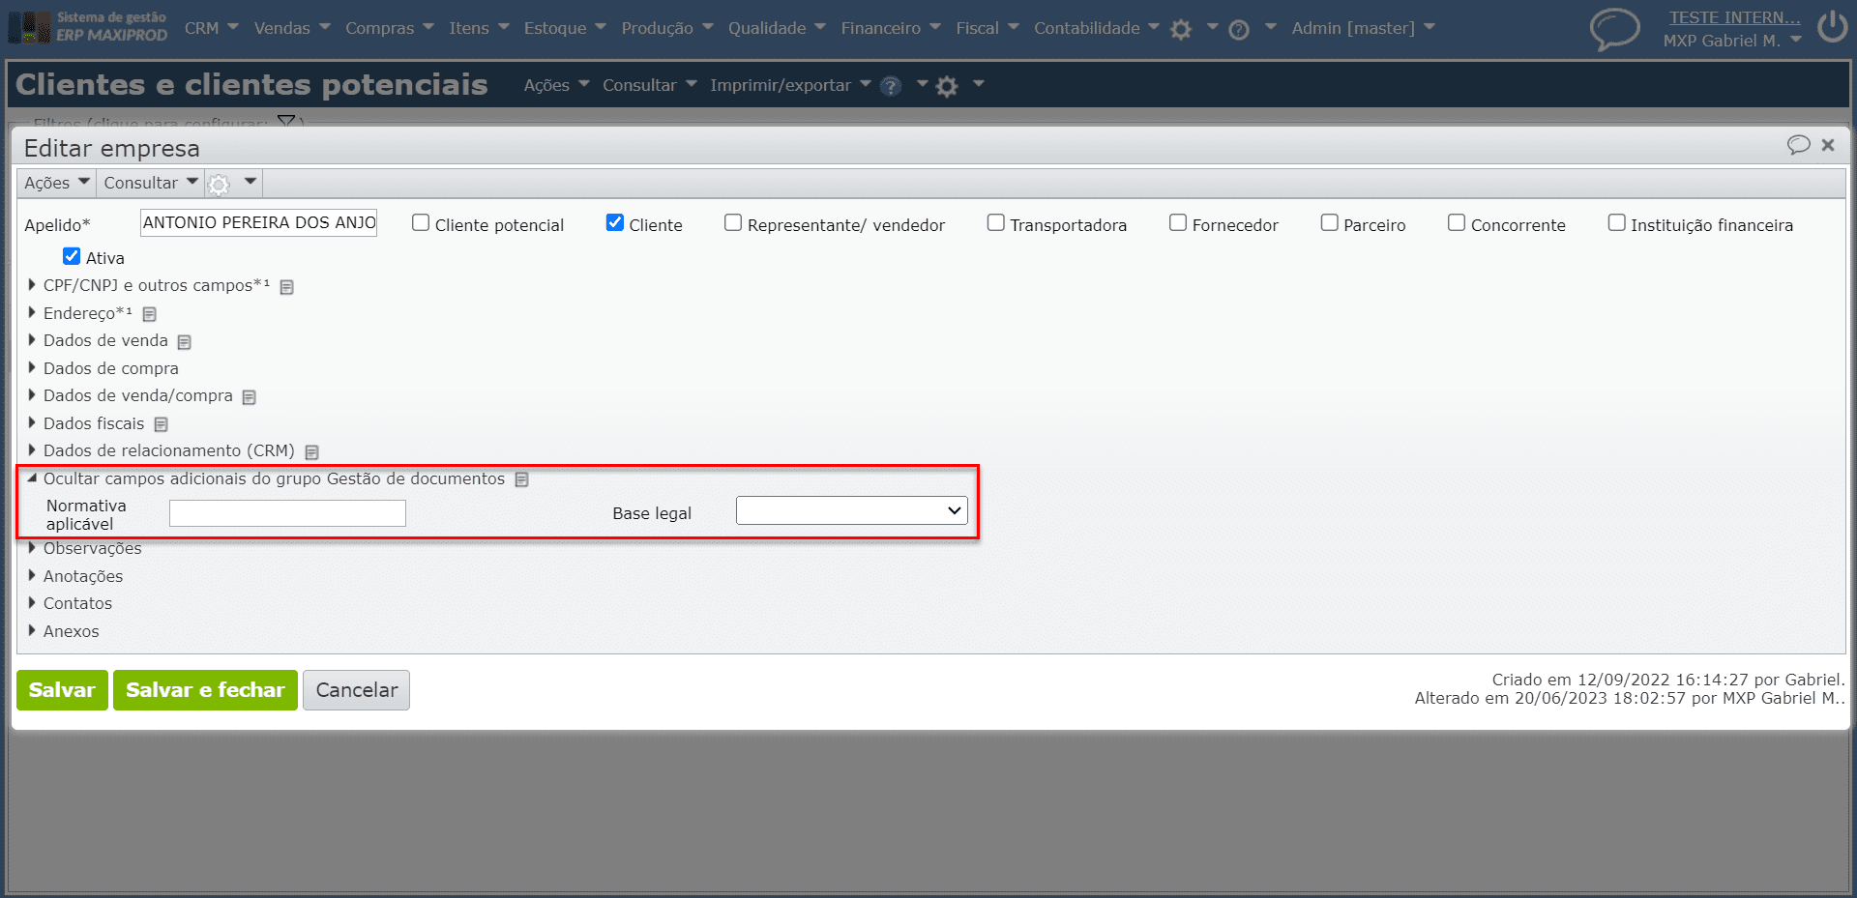Open the CRM menu
The image size is (1857, 898).
coord(211,28)
